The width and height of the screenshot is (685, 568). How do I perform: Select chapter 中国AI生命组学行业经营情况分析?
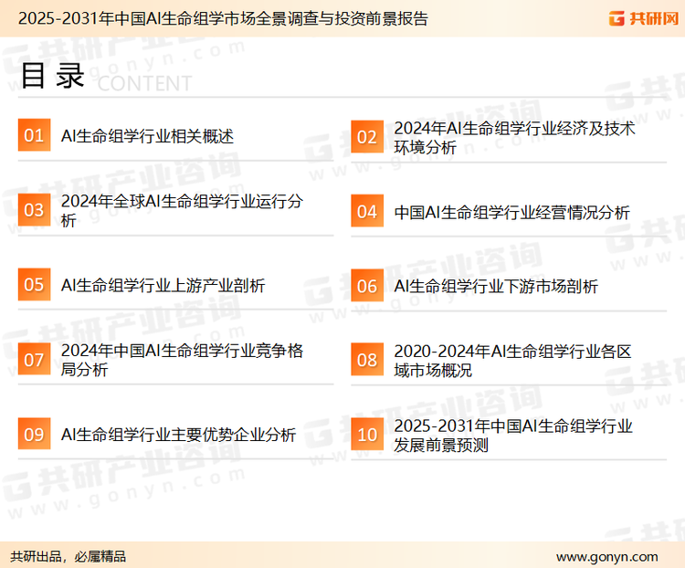511,213
